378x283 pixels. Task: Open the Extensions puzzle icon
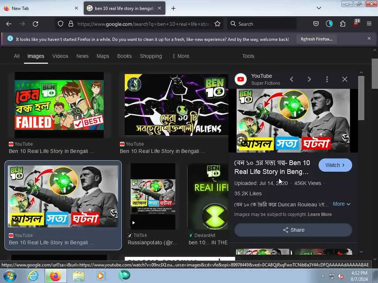(343, 24)
